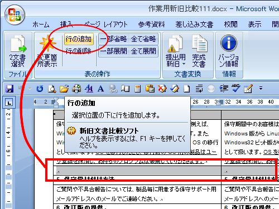279x209 pixels.
Task: Click the reject change red X icon
Action: click(x=162, y=89)
